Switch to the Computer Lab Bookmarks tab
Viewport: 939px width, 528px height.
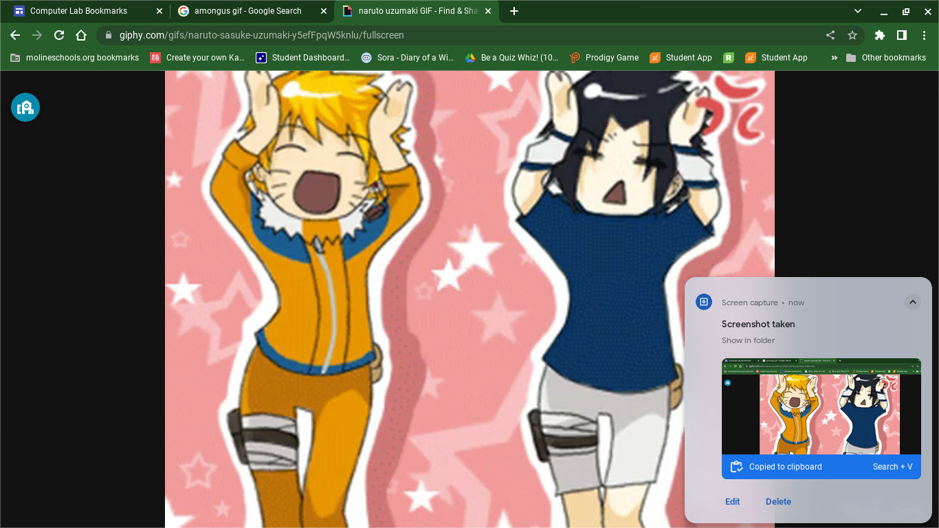click(x=78, y=11)
